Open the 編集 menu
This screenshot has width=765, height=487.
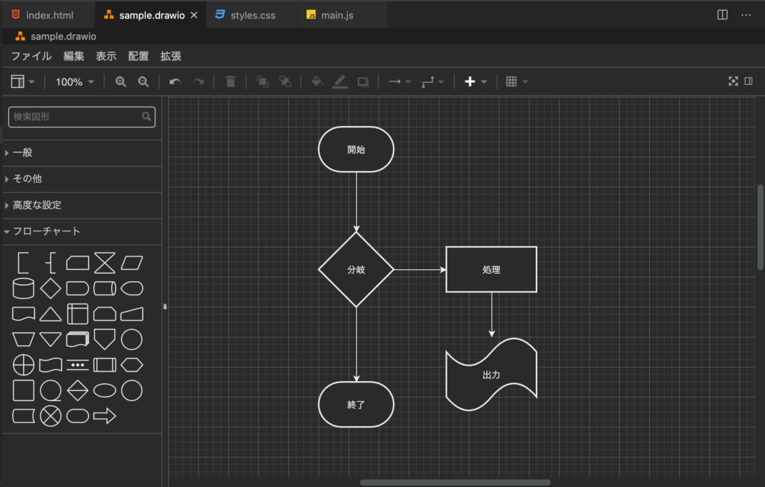click(74, 56)
